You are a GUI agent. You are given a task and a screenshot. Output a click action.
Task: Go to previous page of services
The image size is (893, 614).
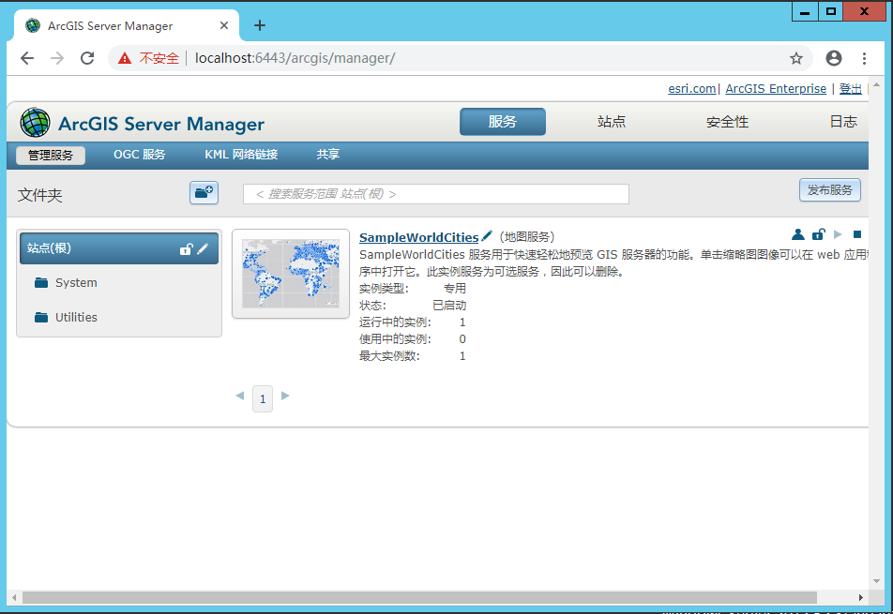pos(240,396)
